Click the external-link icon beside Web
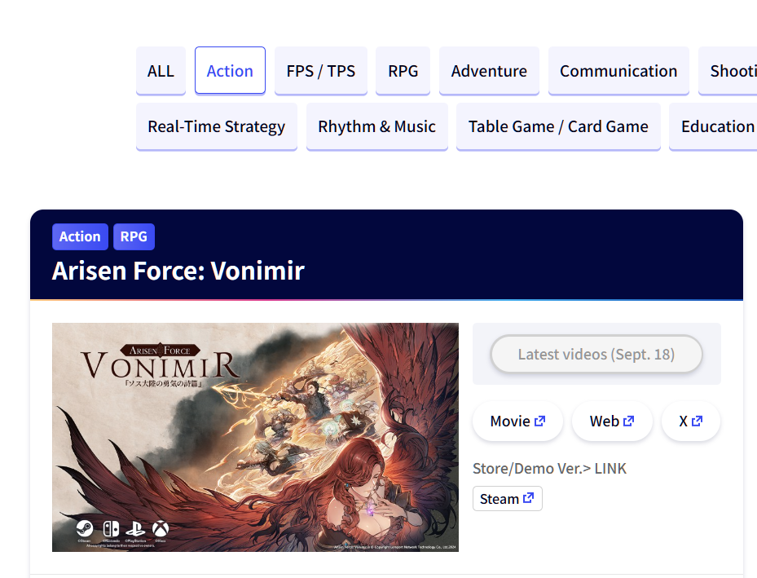This screenshot has width=757, height=578. (628, 421)
